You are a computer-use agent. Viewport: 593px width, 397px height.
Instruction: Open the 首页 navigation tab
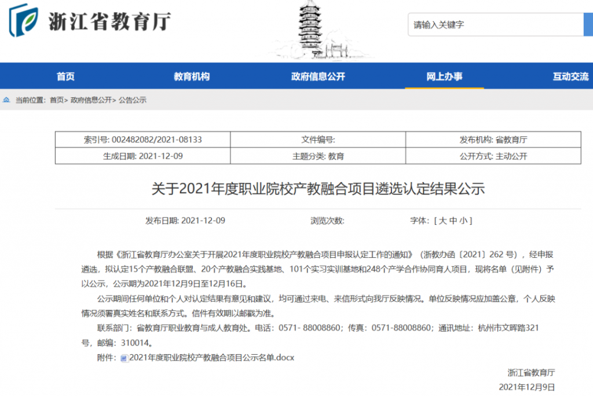pos(65,75)
